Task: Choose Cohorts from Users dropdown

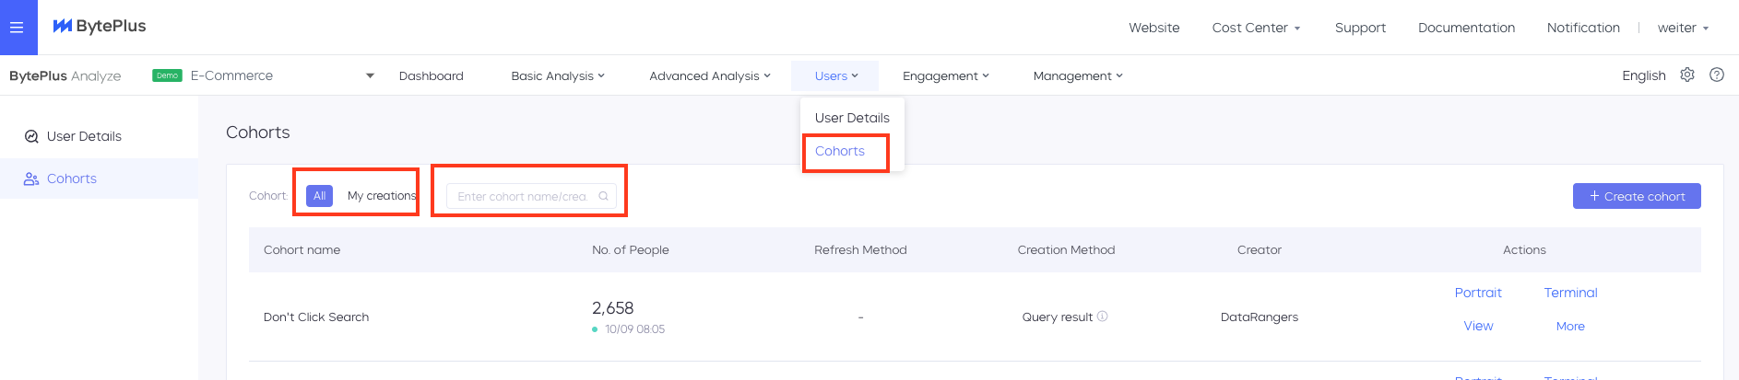Action: pyautogui.click(x=840, y=151)
